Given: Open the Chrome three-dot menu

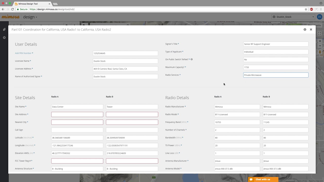Looking at the screenshot, I should (x=321, y=9).
